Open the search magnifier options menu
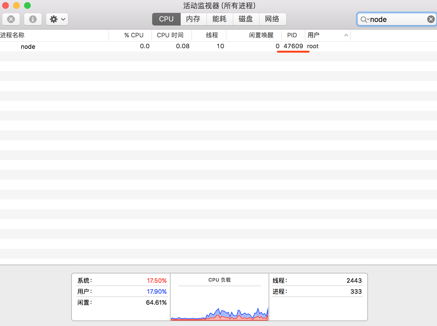Screen dimensions: 437x326 [x=365, y=19]
